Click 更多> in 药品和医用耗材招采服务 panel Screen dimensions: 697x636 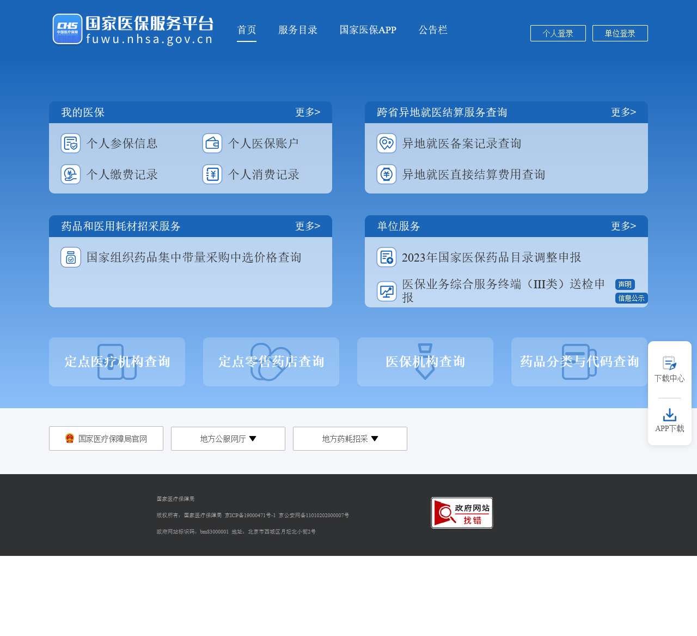tap(308, 226)
